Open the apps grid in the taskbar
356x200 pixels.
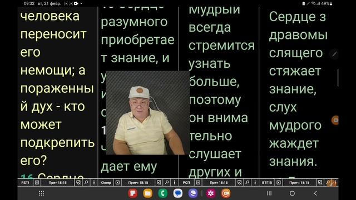pos(41,193)
